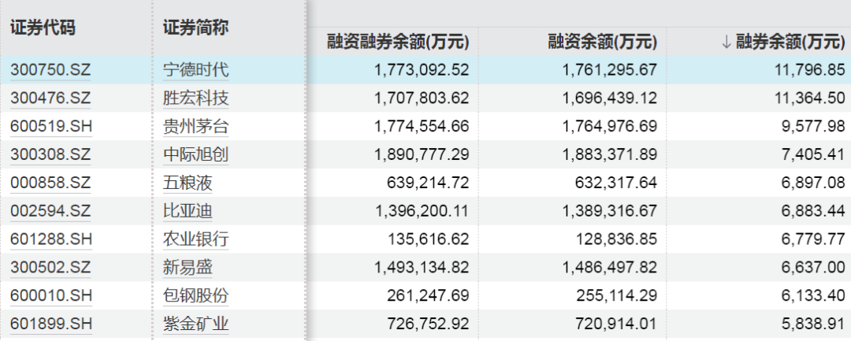Sort by 融资融券余额(万元) column
Viewport: 851px width, 341px height.
point(398,42)
